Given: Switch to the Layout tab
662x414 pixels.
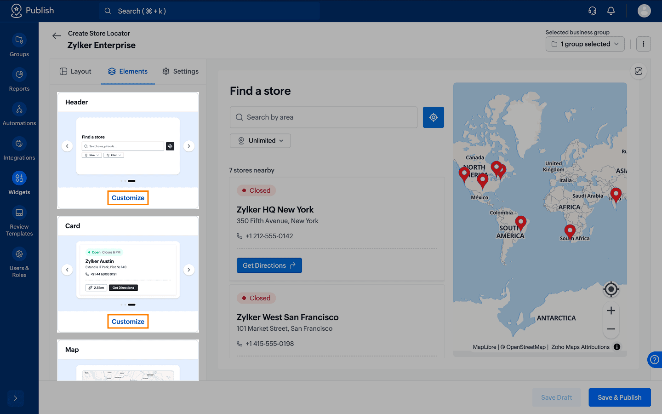Looking at the screenshot, I should coord(75,71).
